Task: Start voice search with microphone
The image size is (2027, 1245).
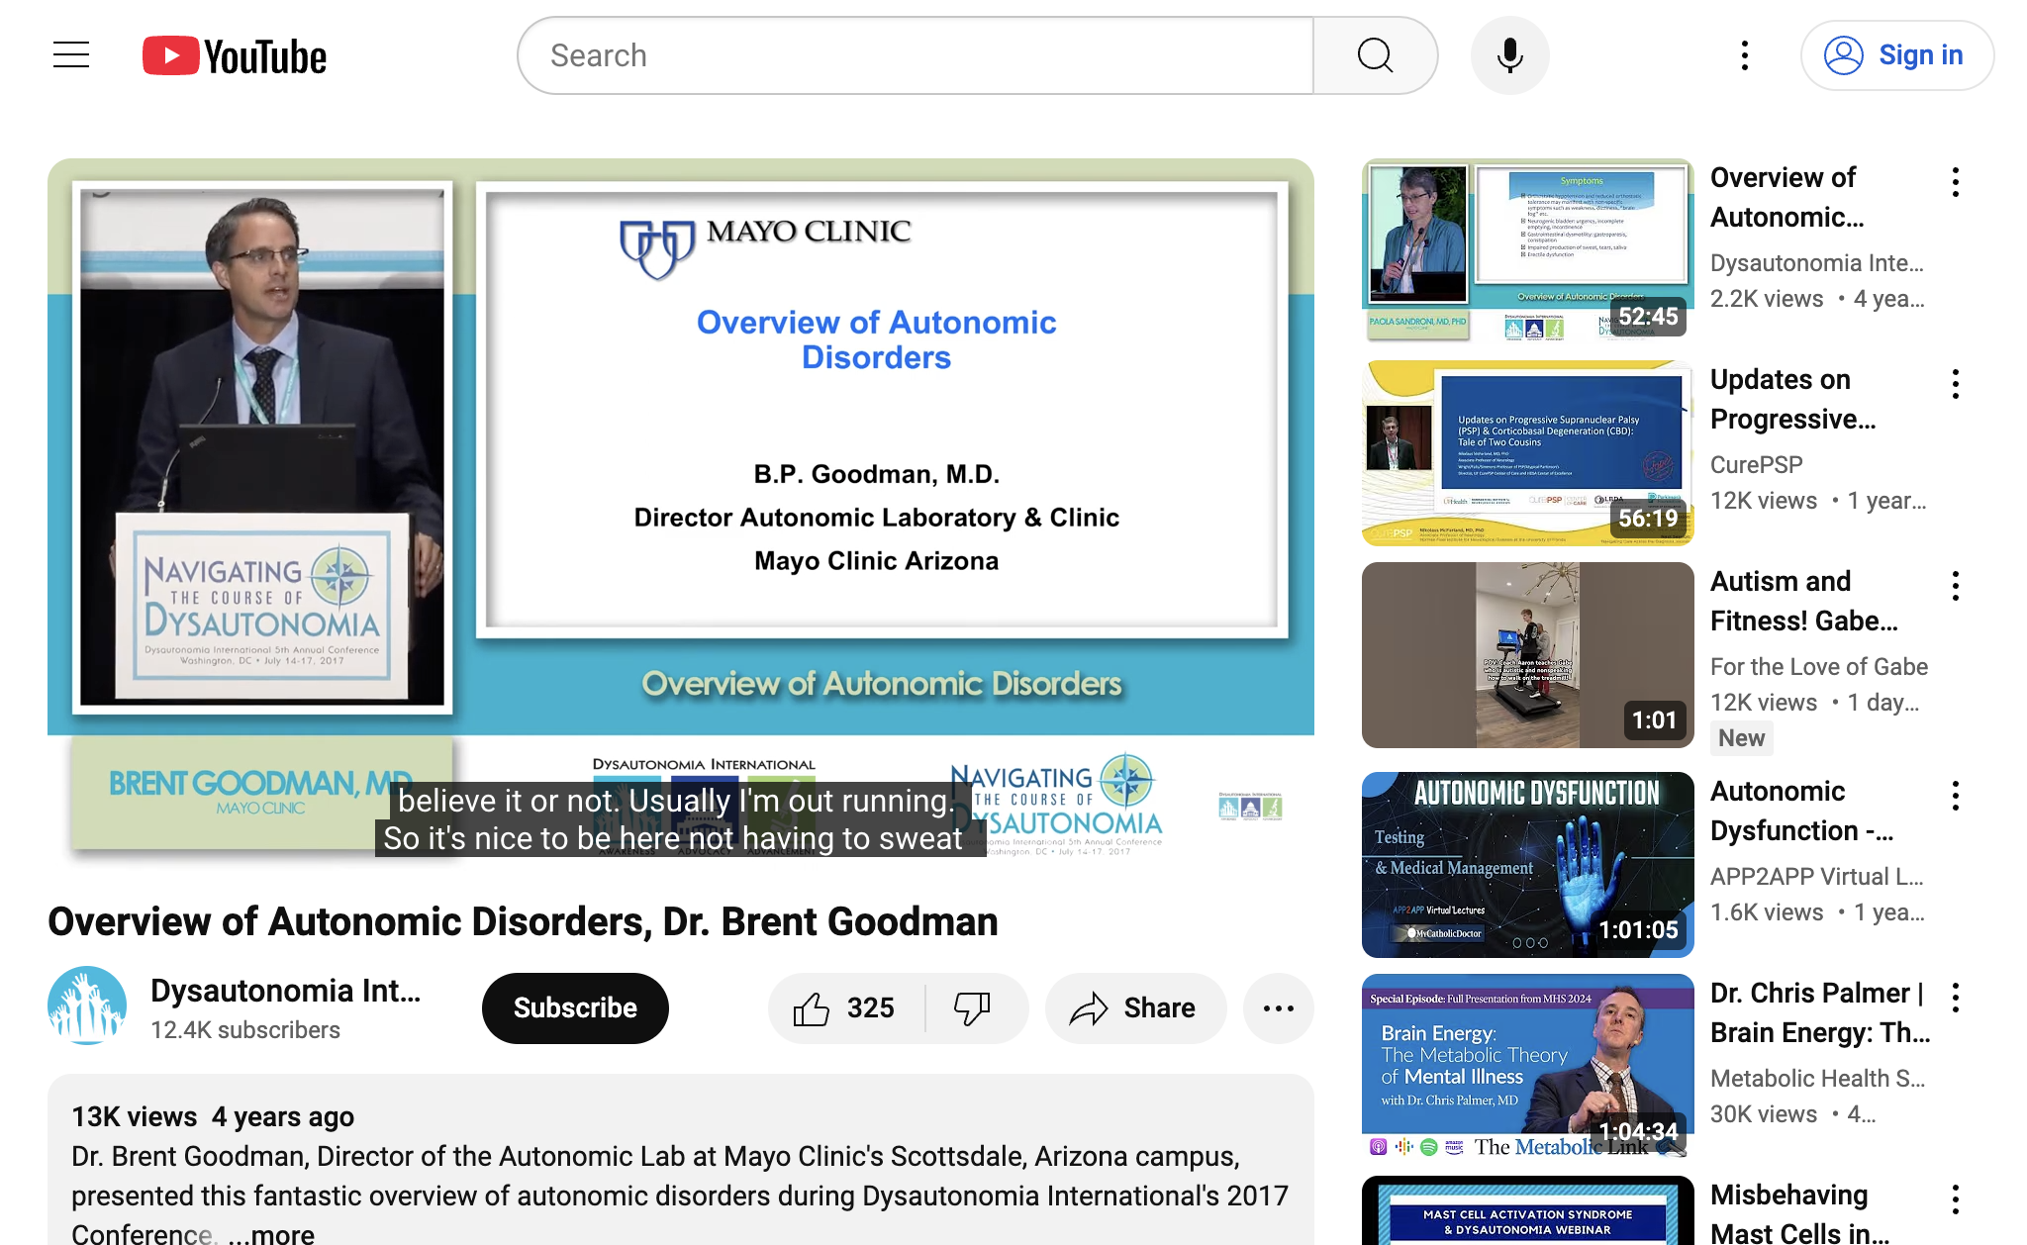Action: pos(1509,55)
